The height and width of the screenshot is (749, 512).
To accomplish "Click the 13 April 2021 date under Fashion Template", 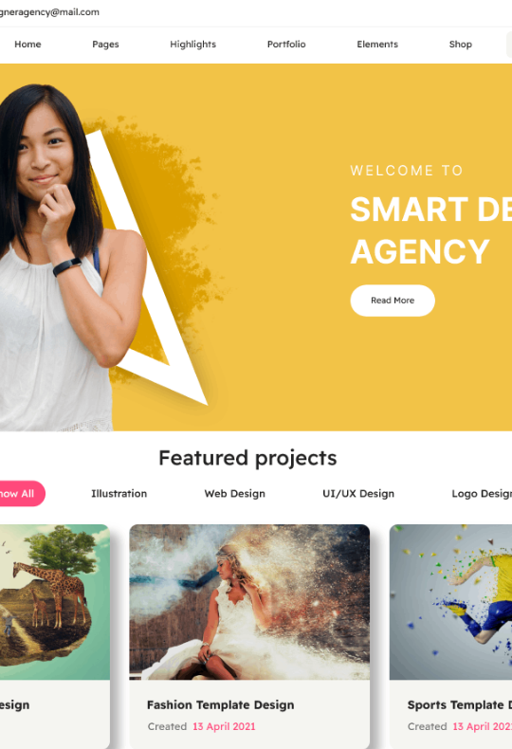I will (x=224, y=726).
